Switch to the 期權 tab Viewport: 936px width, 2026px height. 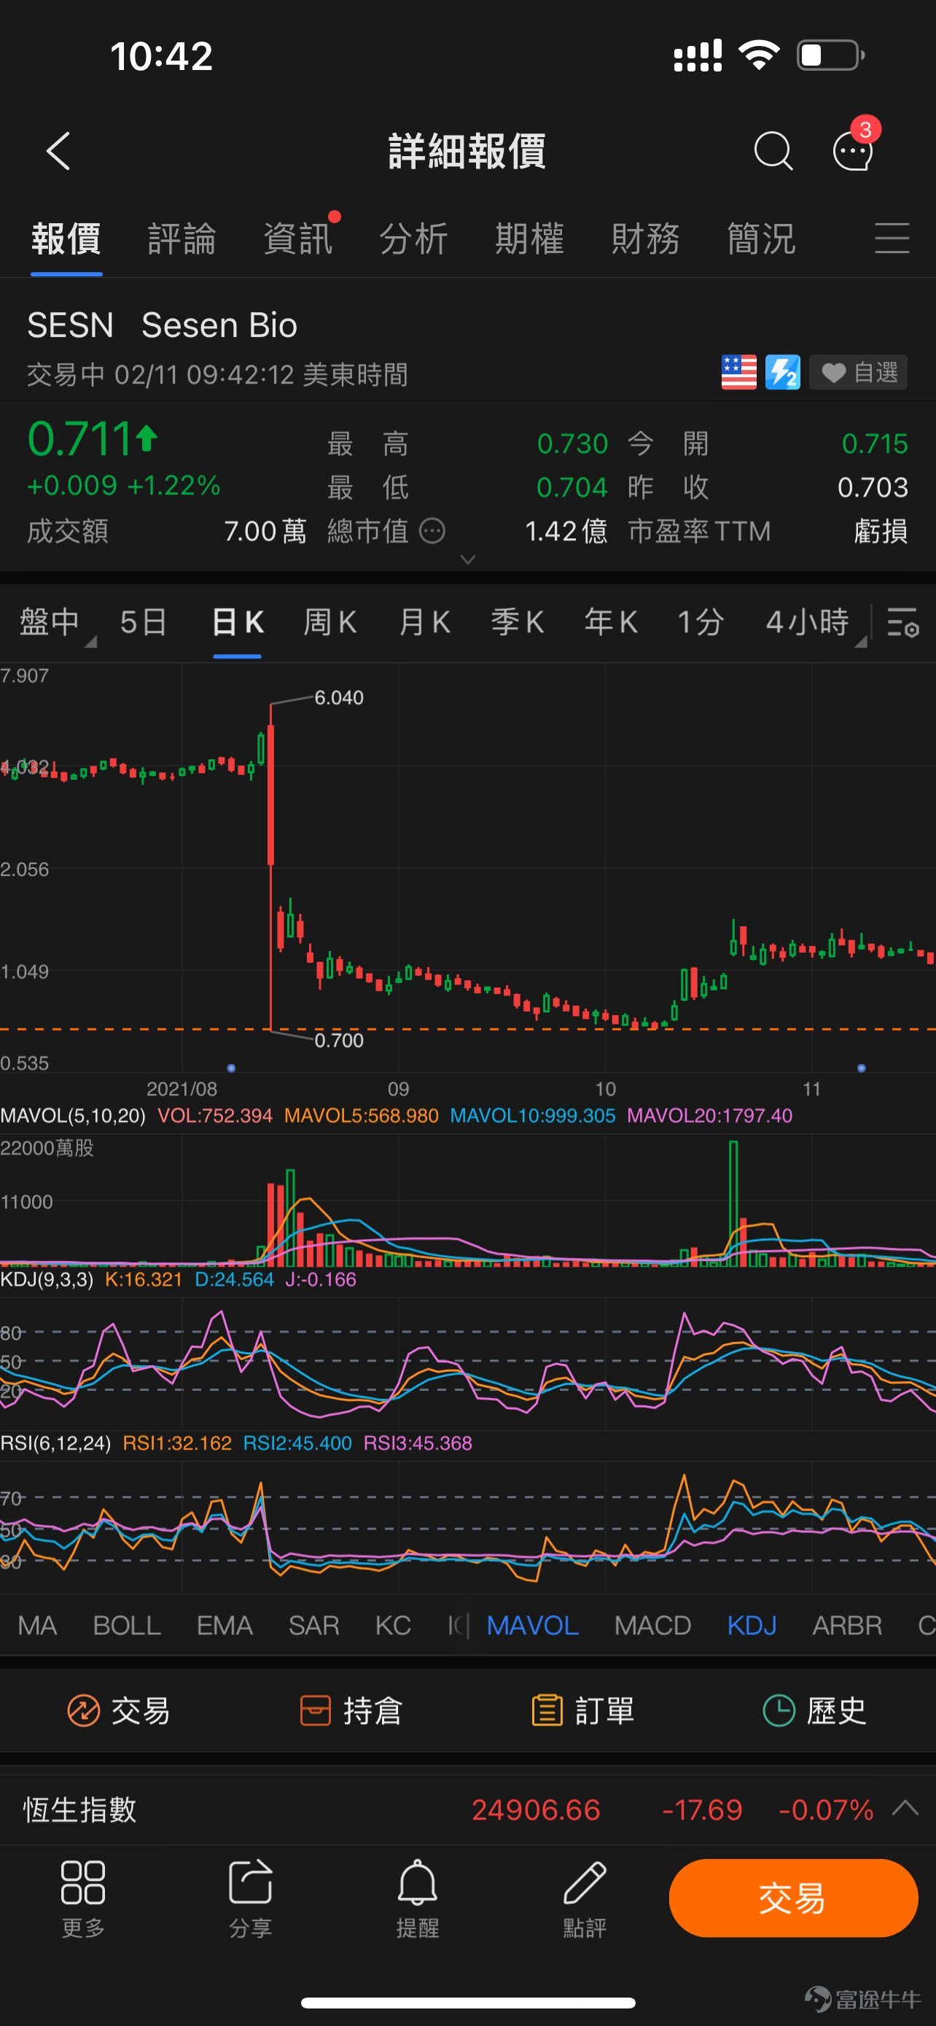point(530,238)
